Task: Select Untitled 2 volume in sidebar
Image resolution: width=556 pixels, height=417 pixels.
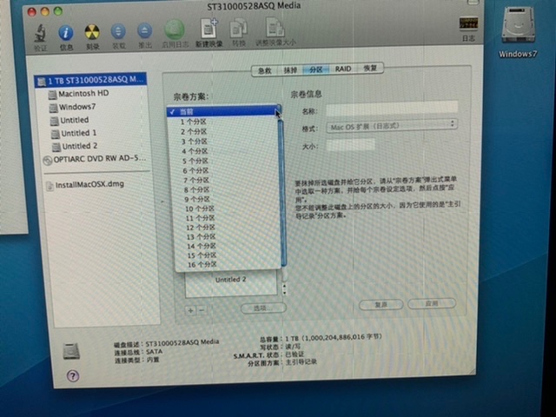Action: click(75, 146)
